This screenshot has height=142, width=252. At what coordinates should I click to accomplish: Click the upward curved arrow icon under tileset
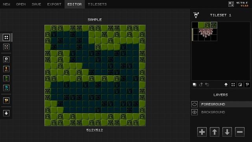[201, 84]
